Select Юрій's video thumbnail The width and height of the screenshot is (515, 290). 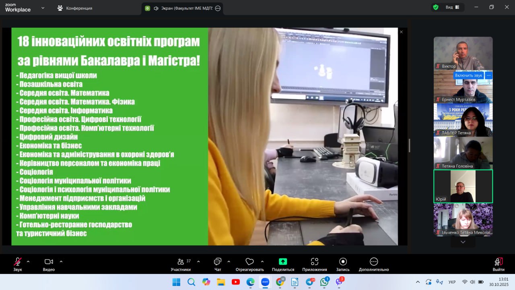point(463,186)
